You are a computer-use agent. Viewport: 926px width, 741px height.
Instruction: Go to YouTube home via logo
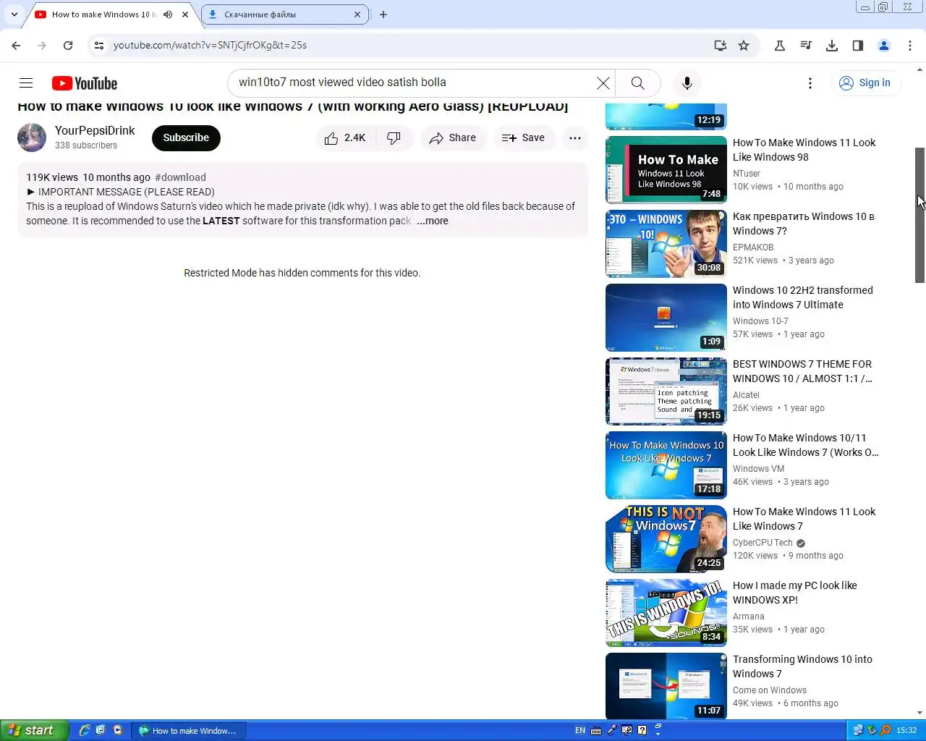85,83
